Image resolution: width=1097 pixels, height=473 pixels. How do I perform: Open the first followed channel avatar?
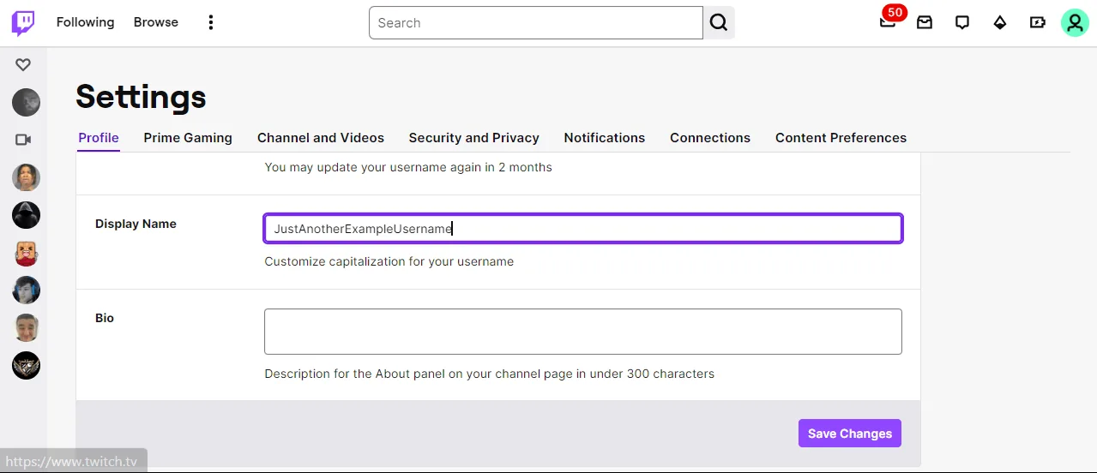pyautogui.click(x=26, y=103)
